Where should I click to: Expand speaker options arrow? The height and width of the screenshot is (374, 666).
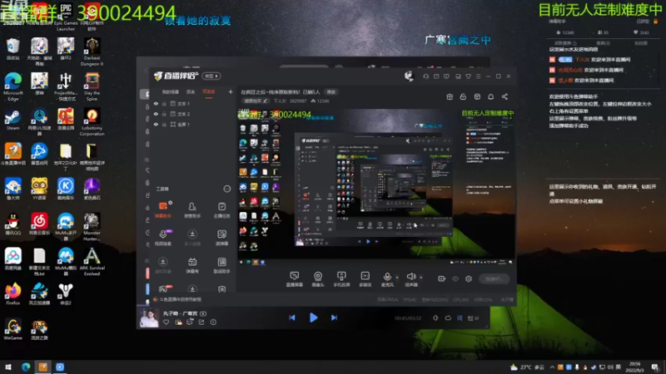[x=421, y=278]
